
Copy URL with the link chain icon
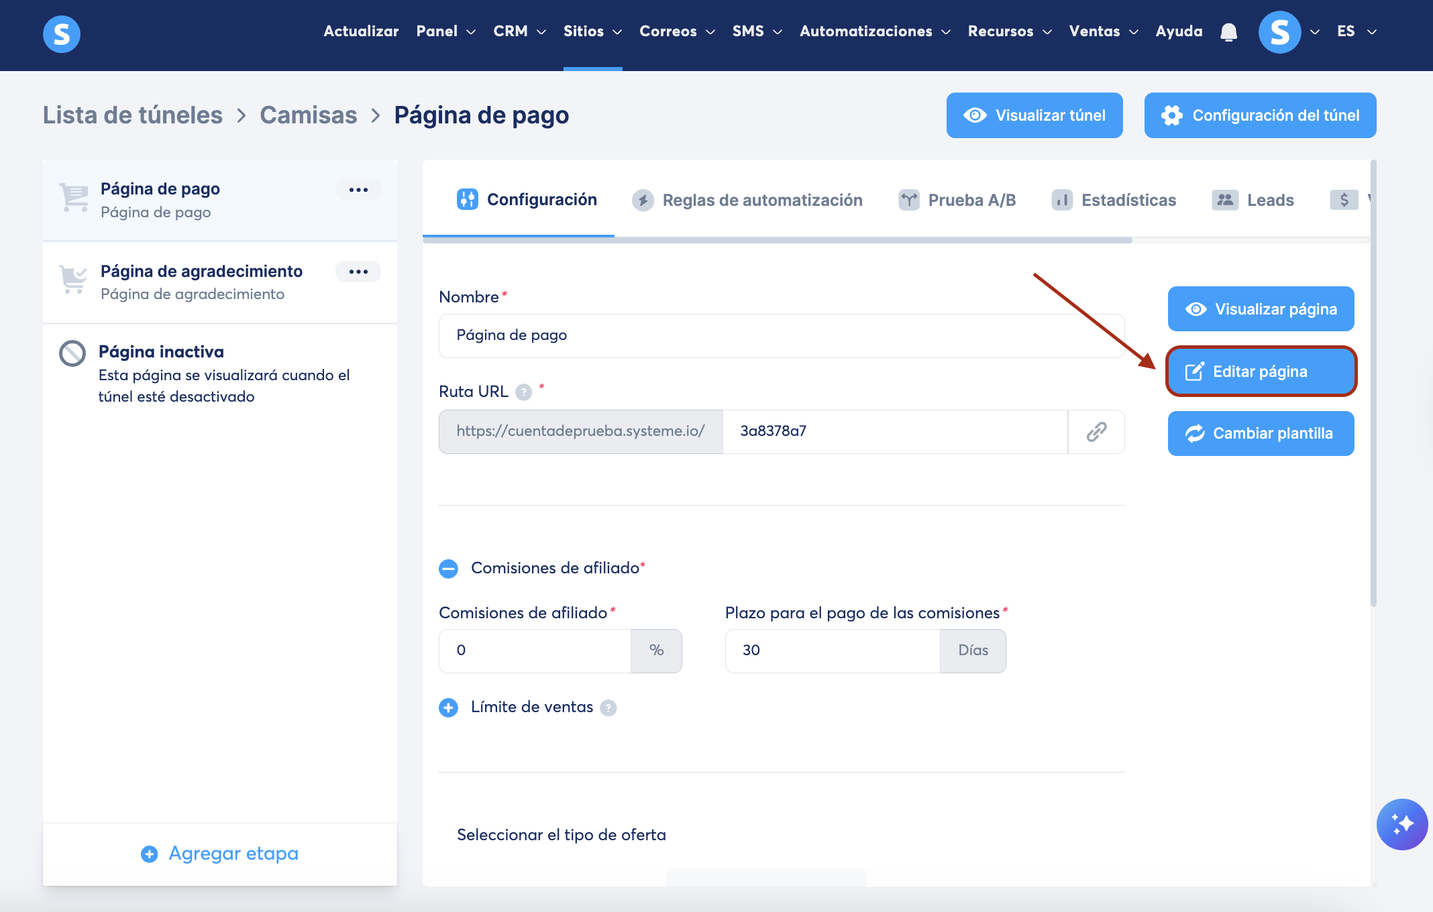[1096, 431]
